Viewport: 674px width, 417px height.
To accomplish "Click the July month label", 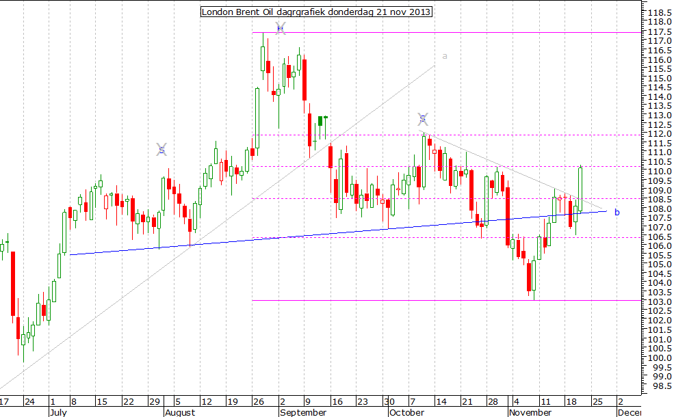I will pos(58,412).
